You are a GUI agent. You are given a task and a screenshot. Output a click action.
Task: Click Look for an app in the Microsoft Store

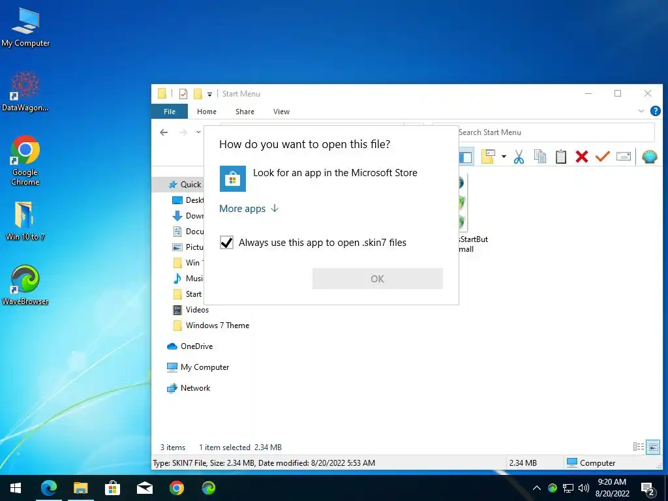pyautogui.click(x=335, y=172)
